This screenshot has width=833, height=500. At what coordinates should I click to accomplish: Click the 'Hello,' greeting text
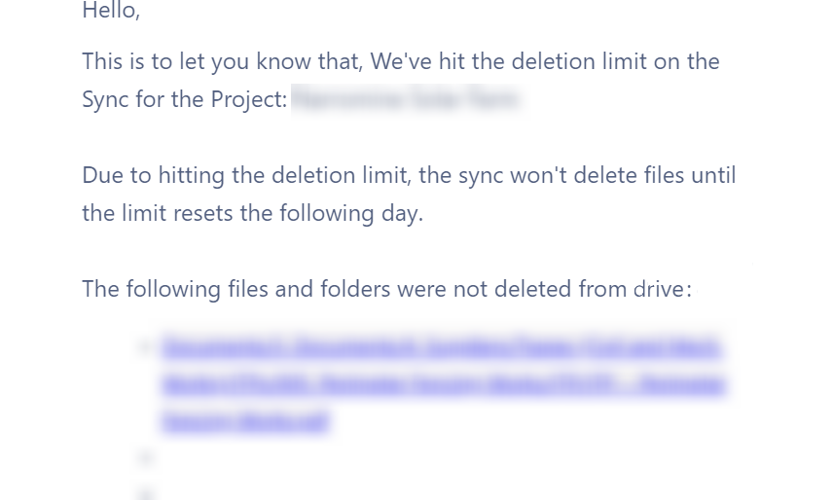tap(111, 11)
